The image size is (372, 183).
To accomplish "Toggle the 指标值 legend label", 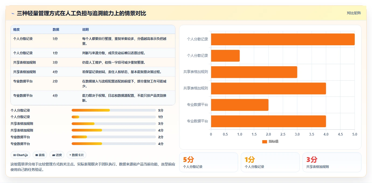I will (x=273, y=141).
